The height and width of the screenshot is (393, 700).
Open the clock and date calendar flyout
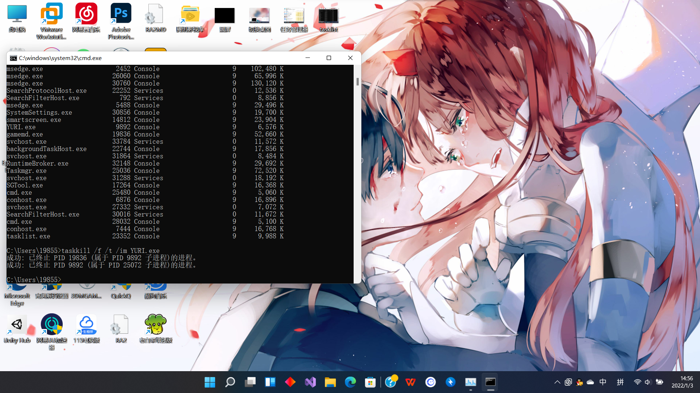coord(682,382)
